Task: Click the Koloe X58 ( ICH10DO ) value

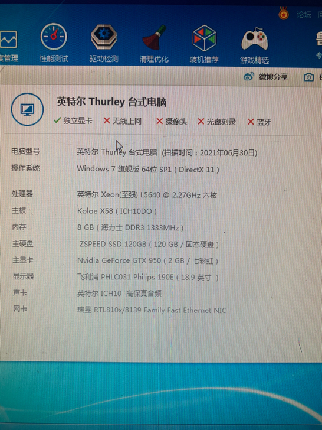Action: [x=117, y=211]
